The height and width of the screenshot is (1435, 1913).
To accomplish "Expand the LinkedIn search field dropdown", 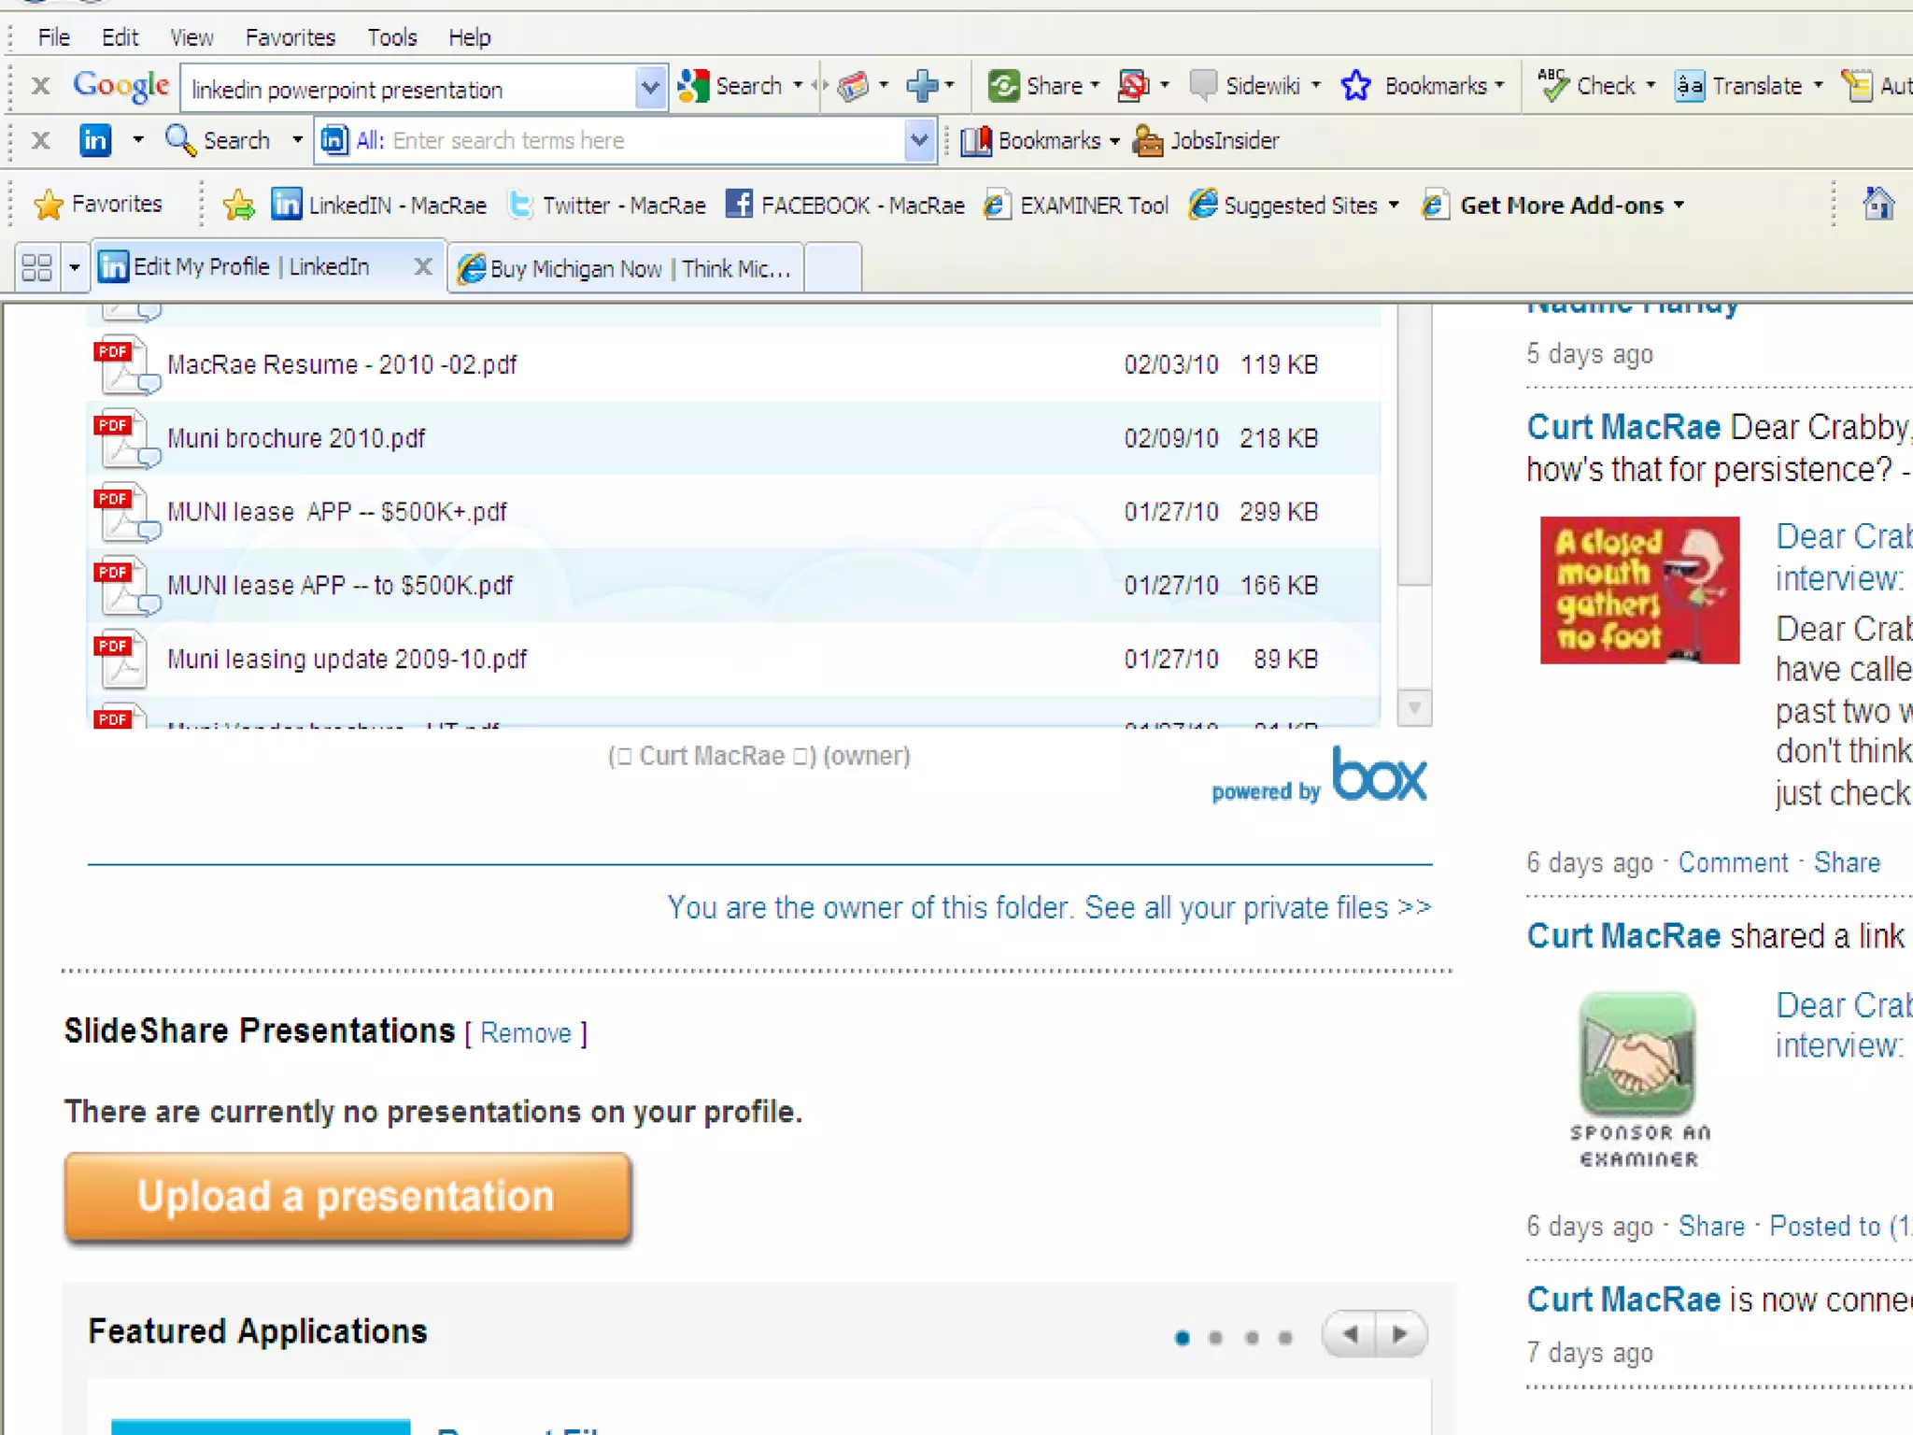I will (x=920, y=141).
